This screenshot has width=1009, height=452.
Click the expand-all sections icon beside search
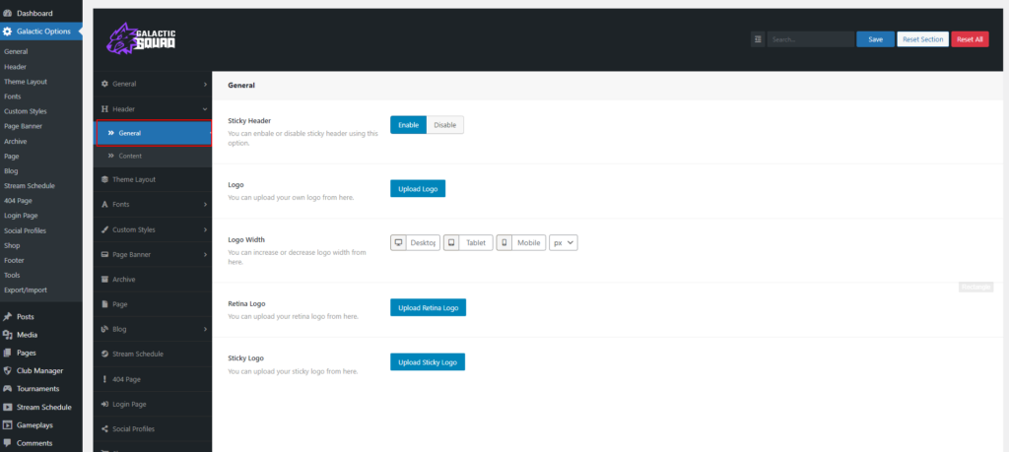point(758,39)
